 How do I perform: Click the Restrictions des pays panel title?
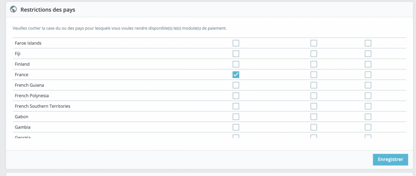click(x=47, y=9)
